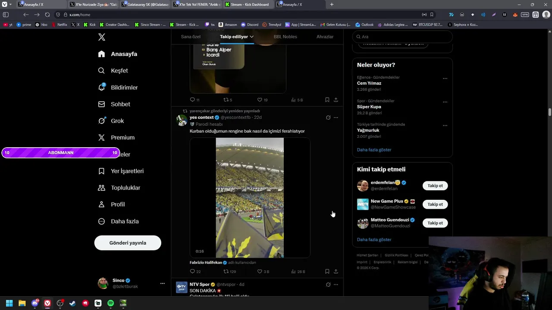The width and height of the screenshot is (552, 310).
Task: Switch to Sana özel tab
Action: [191, 37]
